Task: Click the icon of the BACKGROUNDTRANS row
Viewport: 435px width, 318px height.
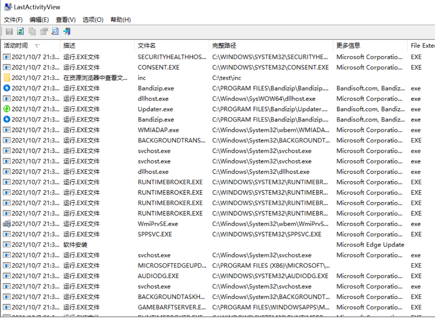Action: (x=7, y=140)
